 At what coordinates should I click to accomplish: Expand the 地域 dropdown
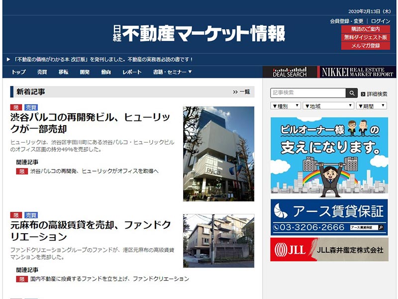tap(328, 106)
